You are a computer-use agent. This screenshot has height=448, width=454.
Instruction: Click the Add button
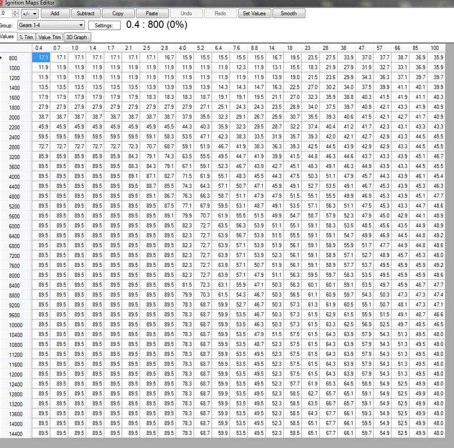[x=55, y=14]
